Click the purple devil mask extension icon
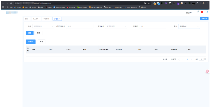Screen dimensions: 210x107 pos(166,3)
